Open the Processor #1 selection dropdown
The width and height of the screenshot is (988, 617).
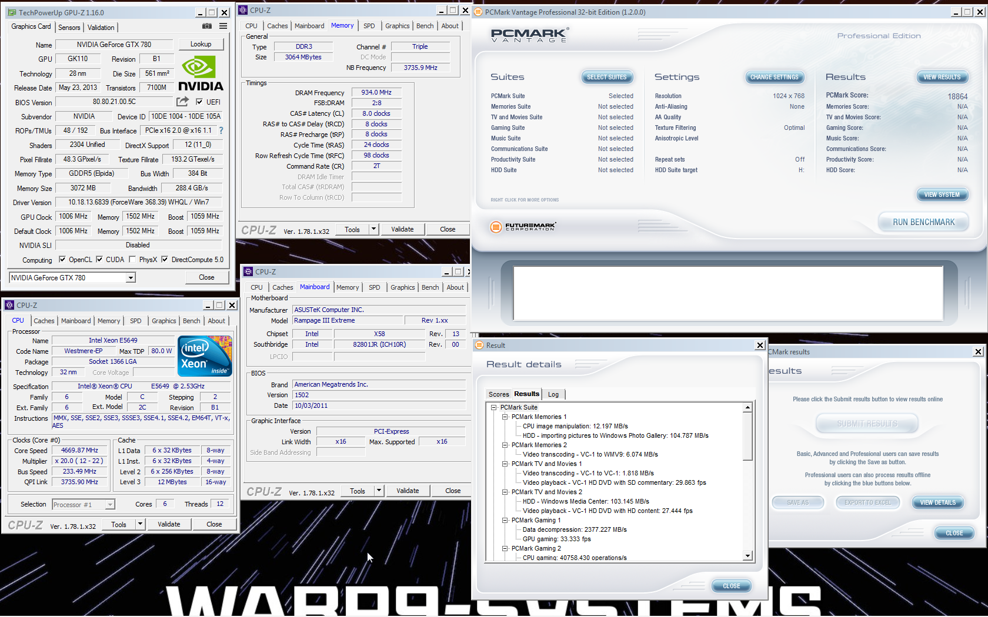pos(110,505)
